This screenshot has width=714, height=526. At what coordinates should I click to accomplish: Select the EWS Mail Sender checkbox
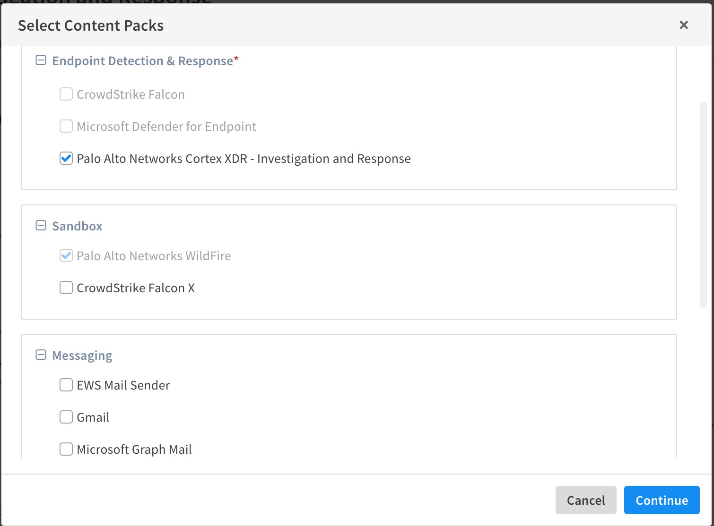click(x=66, y=385)
